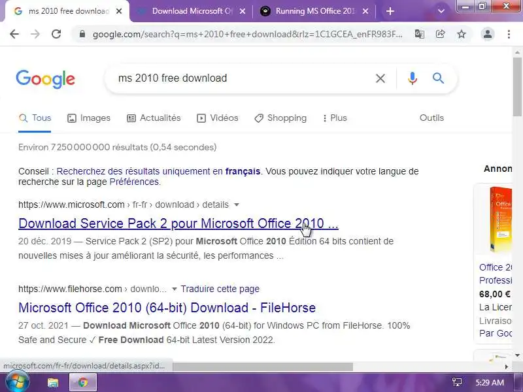Open the Outils search tools
This screenshot has height=392, width=523.
tap(431, 118)
